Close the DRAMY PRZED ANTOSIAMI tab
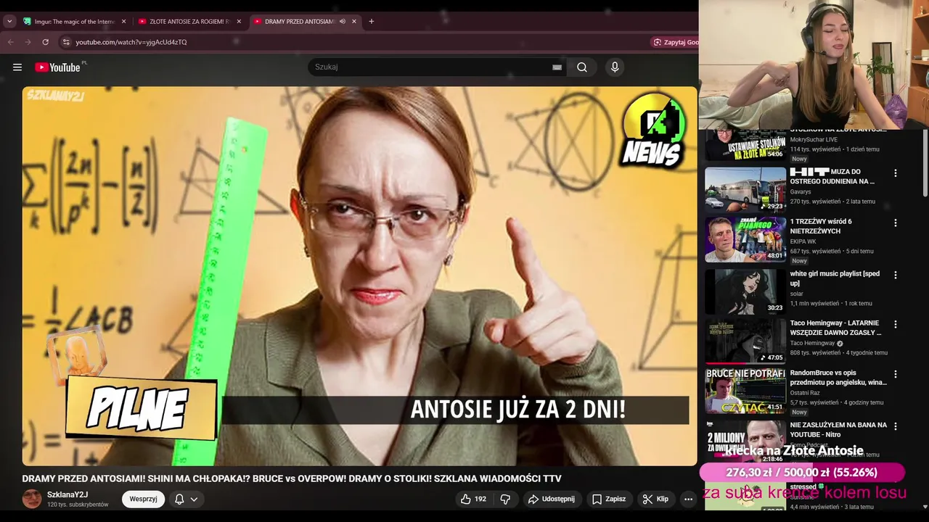Viewport: 929px width, 522px height. tap(354, 21)
